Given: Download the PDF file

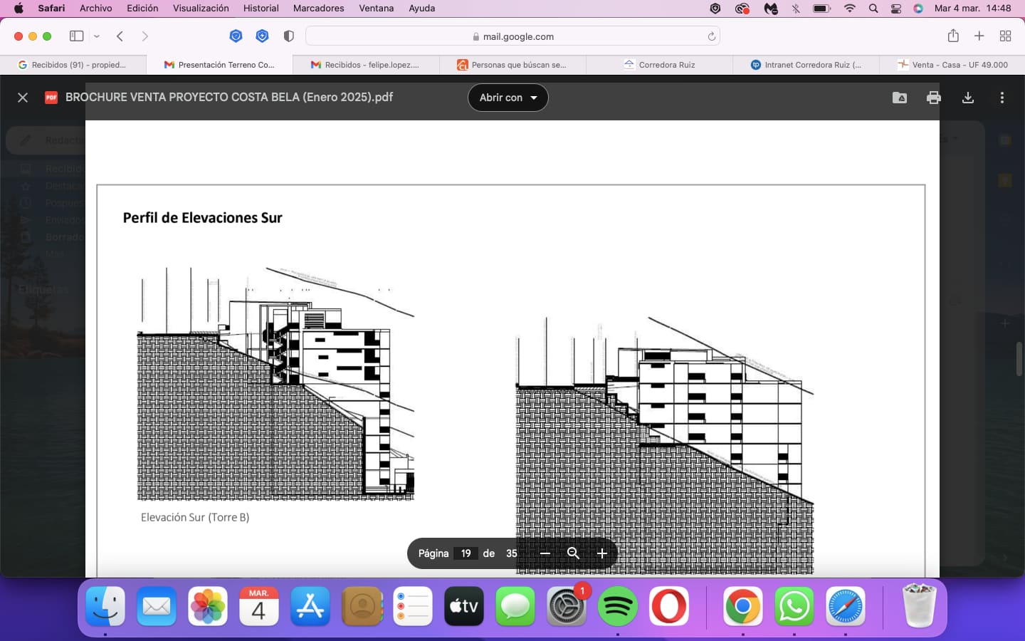Looking at the screenshot, I should [968, 98].
